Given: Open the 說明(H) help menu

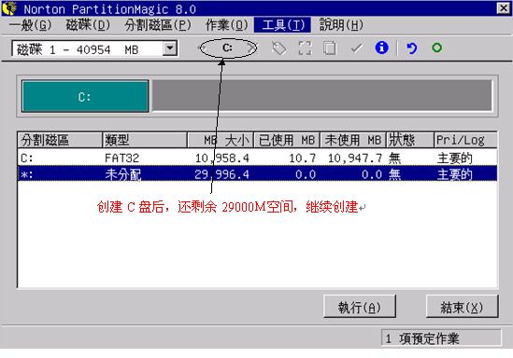Looking at the screenshot, I should pyautogui.click(x=341, y=25).
